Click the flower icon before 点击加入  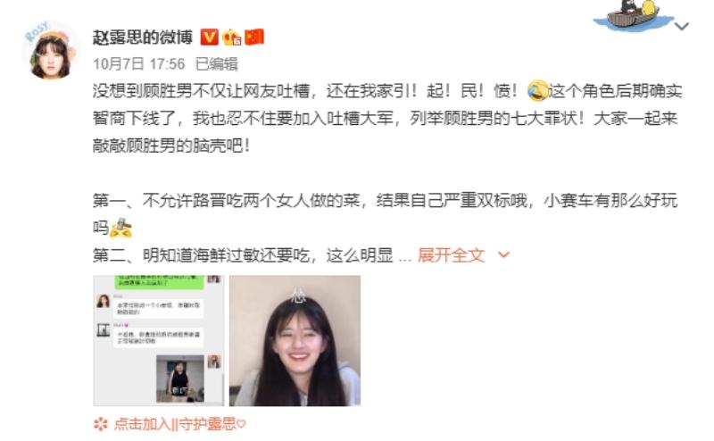[x=101, y=424]
